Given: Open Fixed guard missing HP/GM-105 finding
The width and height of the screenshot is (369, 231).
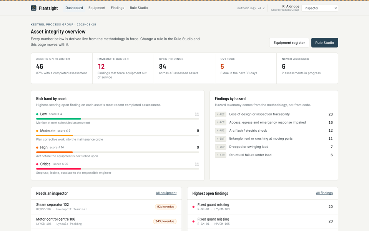Looking at the screenshot, I should (263, 221).
